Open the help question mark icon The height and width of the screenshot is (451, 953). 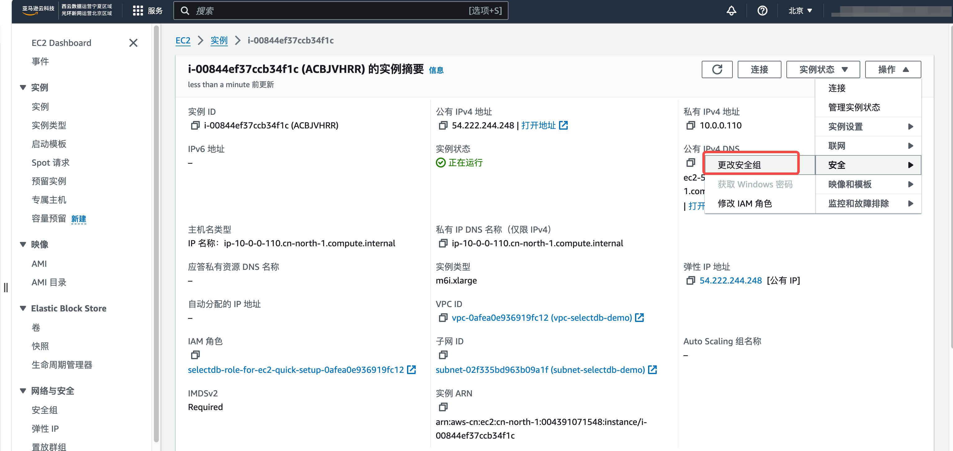(762, 11)
